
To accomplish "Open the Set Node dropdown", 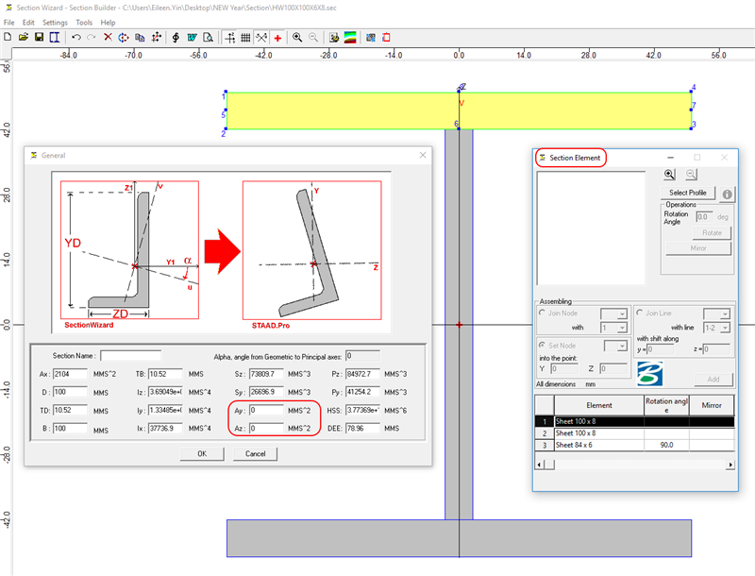I will 621,347.
